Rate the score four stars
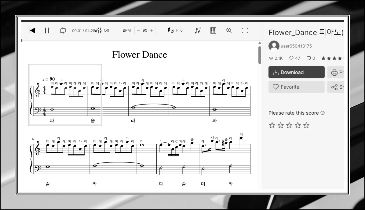The width and height of the screenshot is (365, 210). tap(298, 126)
